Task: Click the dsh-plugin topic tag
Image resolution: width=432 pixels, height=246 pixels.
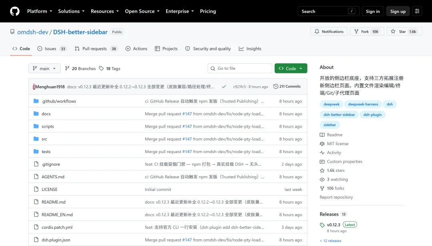Action: [x=372, y=114]
